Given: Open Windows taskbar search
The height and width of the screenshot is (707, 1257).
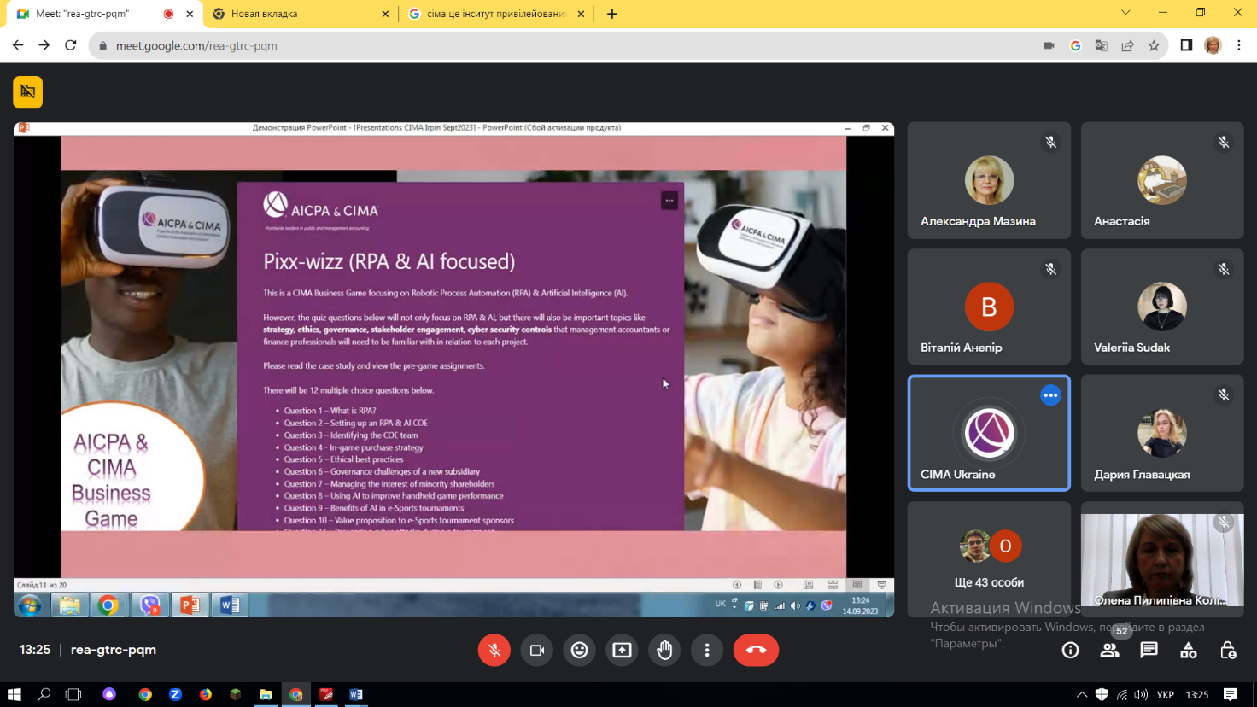Looking at the screenshot, I should click(x=44, y=694).
